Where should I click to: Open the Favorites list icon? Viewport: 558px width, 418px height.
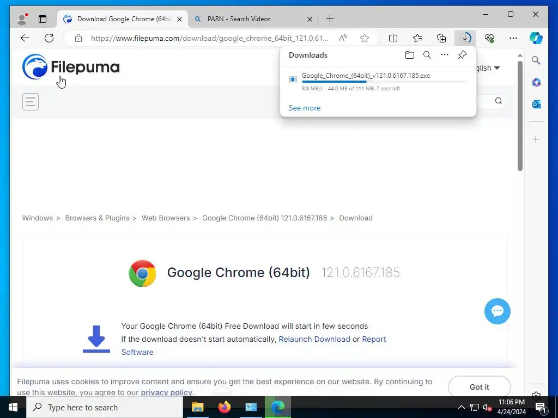pyautogui.click(x=417, y=38)
